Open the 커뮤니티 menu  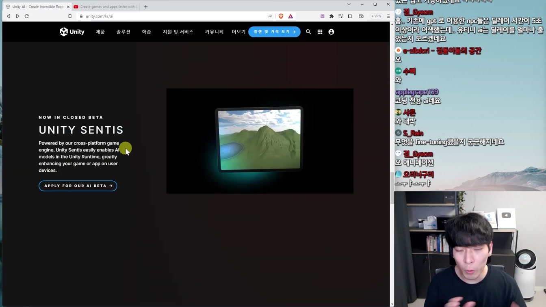click(x=214, y=32)
